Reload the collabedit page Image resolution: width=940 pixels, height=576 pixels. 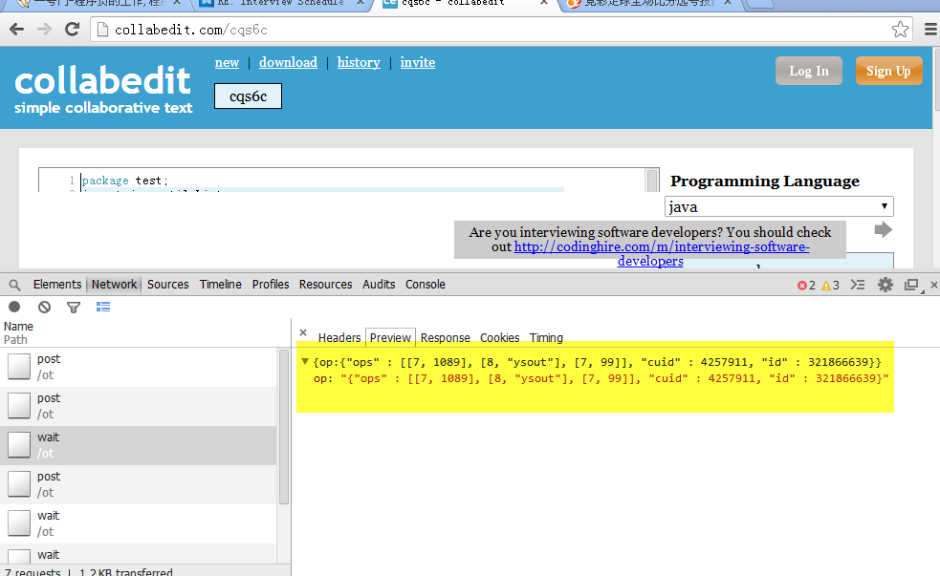(73, 29)
